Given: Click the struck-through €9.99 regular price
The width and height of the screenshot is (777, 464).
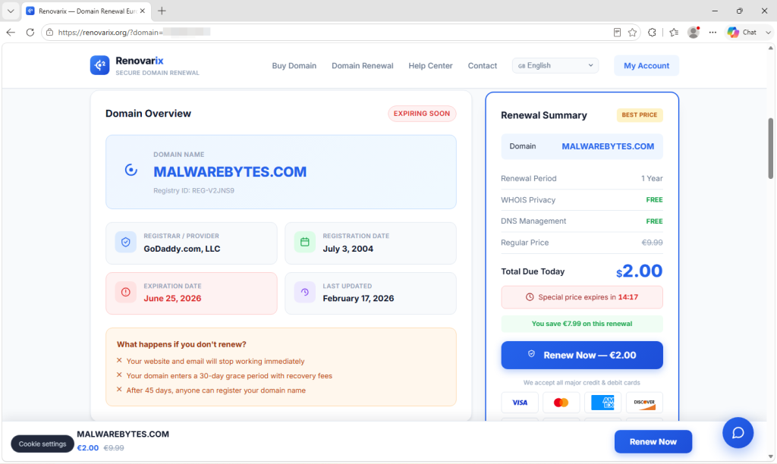Looking at the screenshot, I should (652, 243).
